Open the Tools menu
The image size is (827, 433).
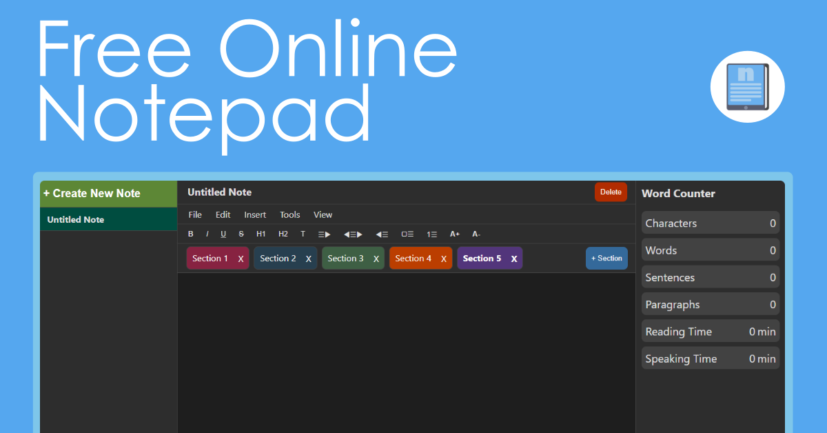(x=289, y=214)
